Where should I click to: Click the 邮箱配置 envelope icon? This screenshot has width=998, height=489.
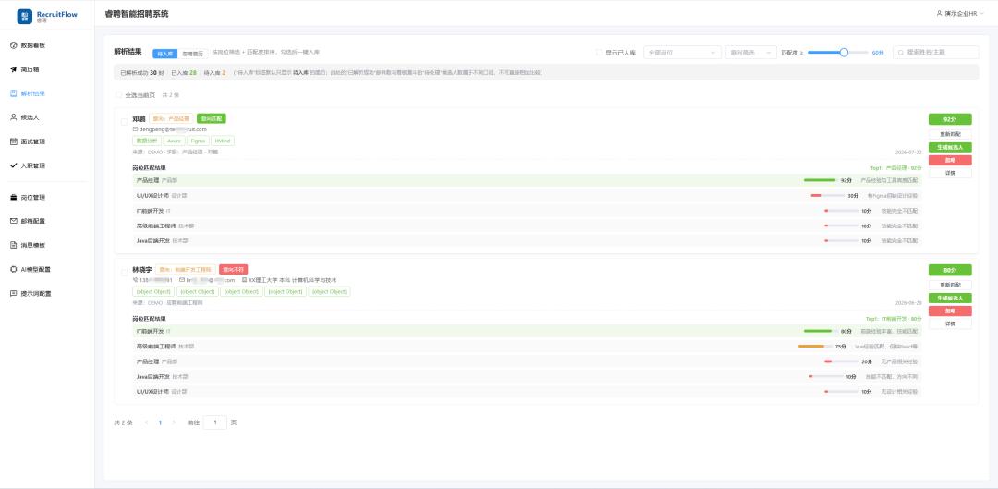click(14, 221)
